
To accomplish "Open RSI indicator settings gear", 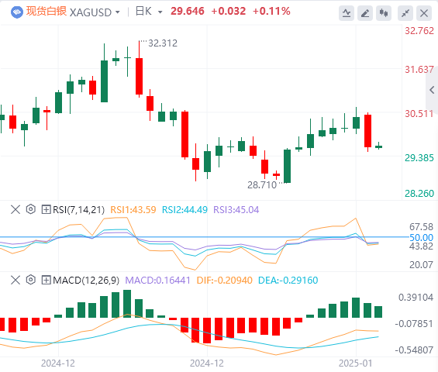I will pos(31,209).
